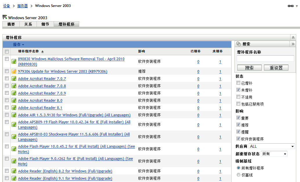This screenshot has width=300, height=182.
Task: Click inside the 增补程序名称 input field
Action: click(265, 58)
